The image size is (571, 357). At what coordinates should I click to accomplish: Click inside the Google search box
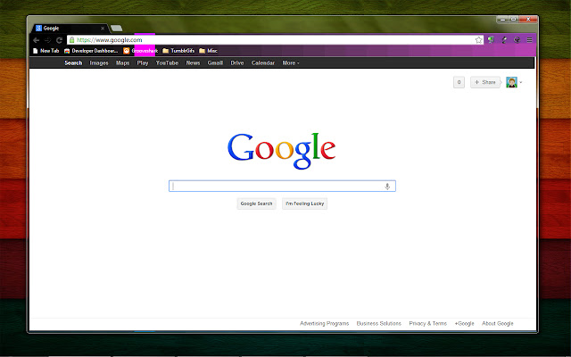point(277,186)
